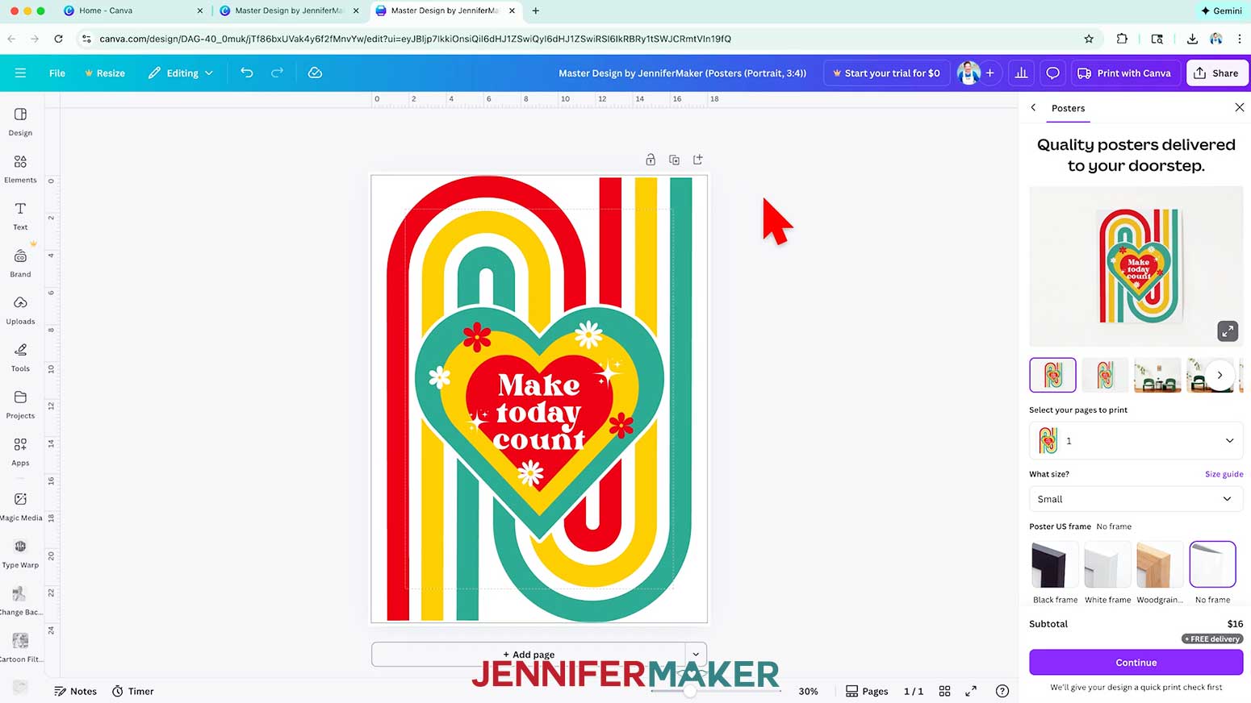Switch to Home - Canva browser tab
Image resolution: width=1251 pixels, height=703 pixels.
click(132, 10)
